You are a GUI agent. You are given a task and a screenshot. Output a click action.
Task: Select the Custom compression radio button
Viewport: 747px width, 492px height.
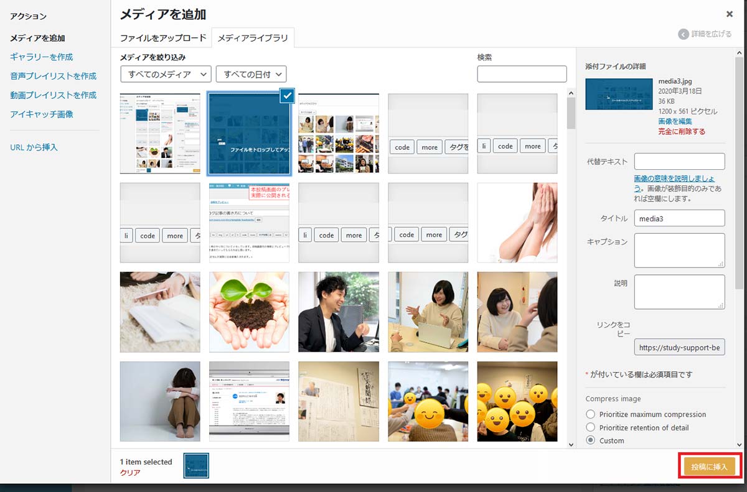tap(591, 440)
